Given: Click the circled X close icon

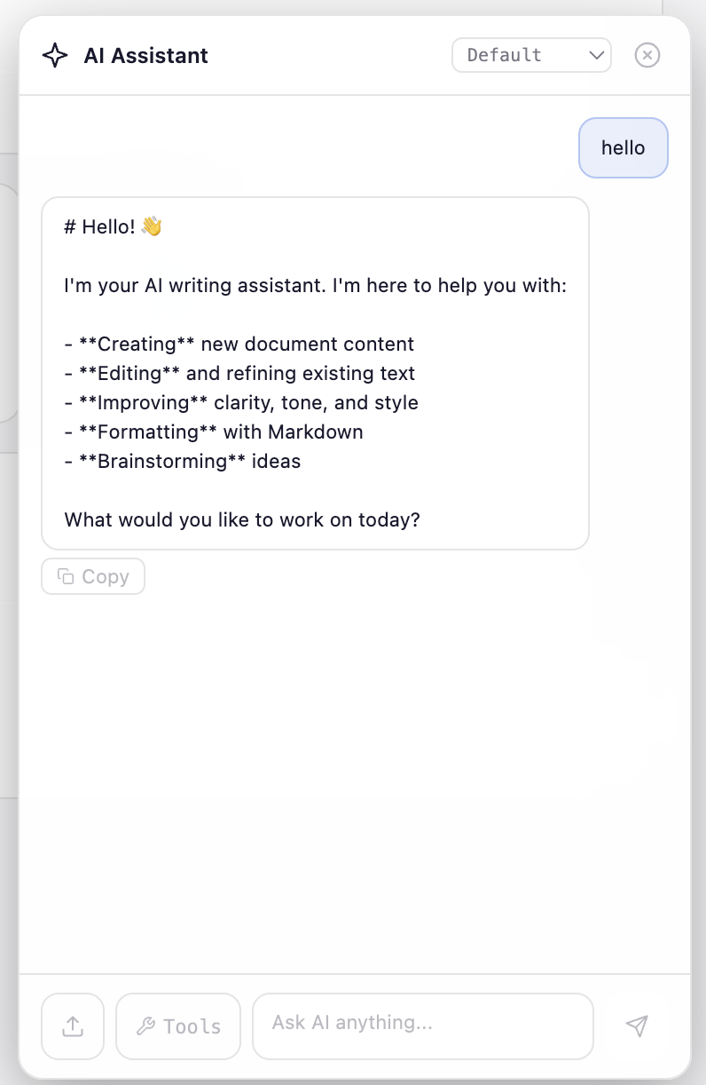Looking at the screenshot, I should [647, 55].
